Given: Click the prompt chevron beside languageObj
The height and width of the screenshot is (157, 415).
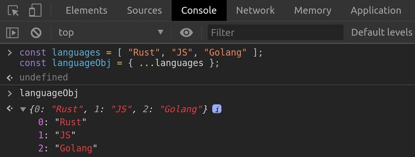Looking at the screenshot, I should pyautogui.click(x=10, y=93).
